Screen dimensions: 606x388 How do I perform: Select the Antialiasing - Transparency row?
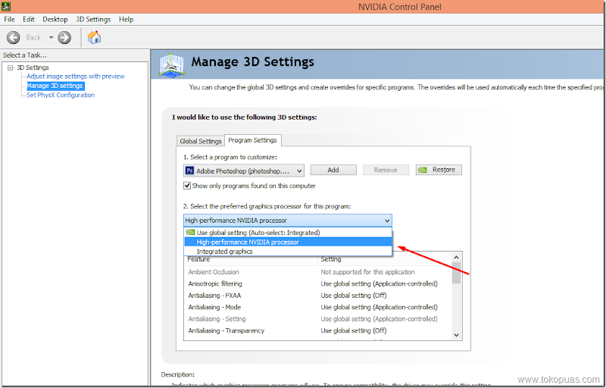click(317, 331)
